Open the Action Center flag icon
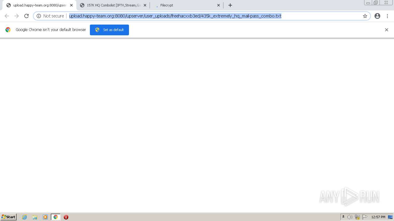394x221 pixels. (x=365, y=217)
